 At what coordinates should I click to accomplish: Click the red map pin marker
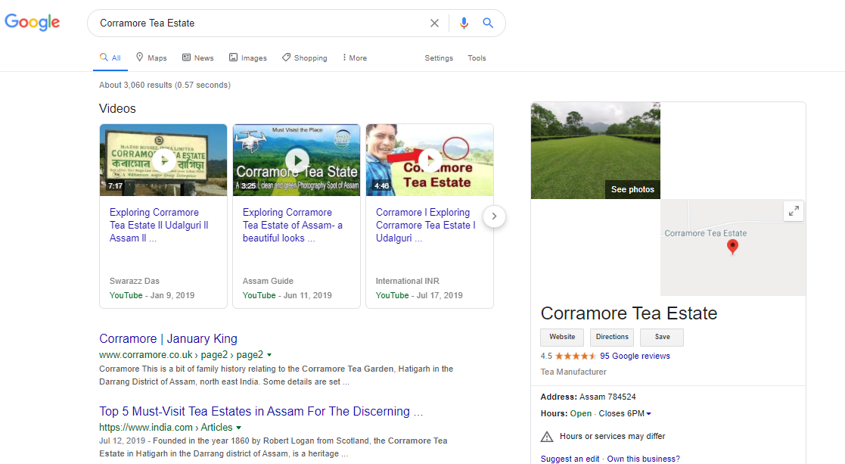732,247
